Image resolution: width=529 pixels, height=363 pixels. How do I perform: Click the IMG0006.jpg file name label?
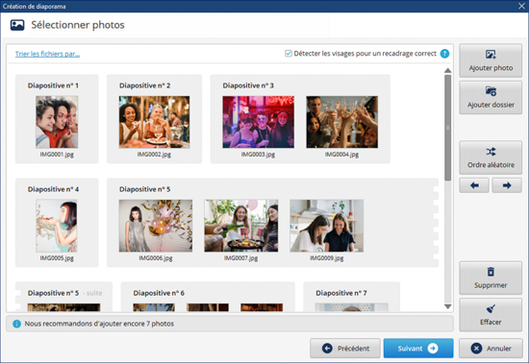click(x=156, y=258)
